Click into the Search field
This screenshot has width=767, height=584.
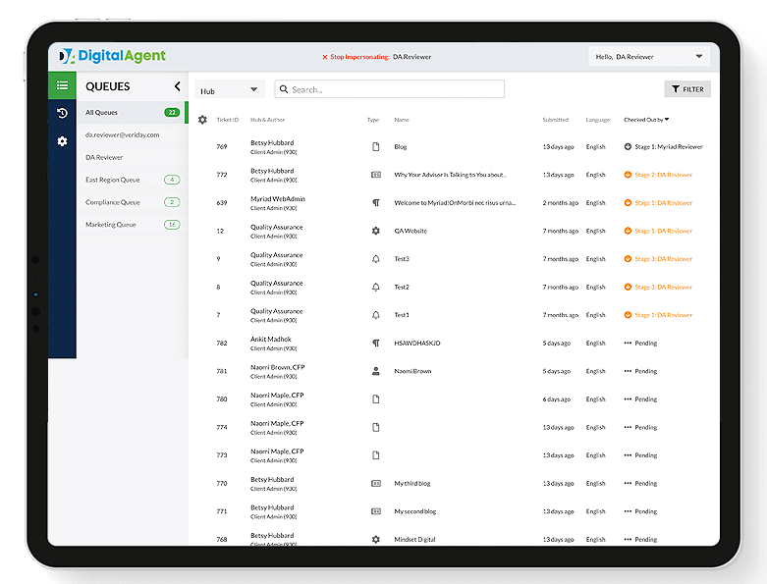tap(395, 89)
